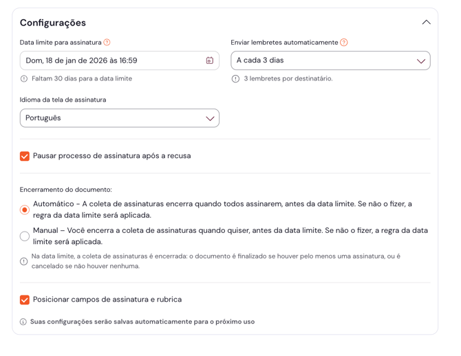461x356 pixels.
Task: Select the Manual document closing option
Action: point(25,236)
